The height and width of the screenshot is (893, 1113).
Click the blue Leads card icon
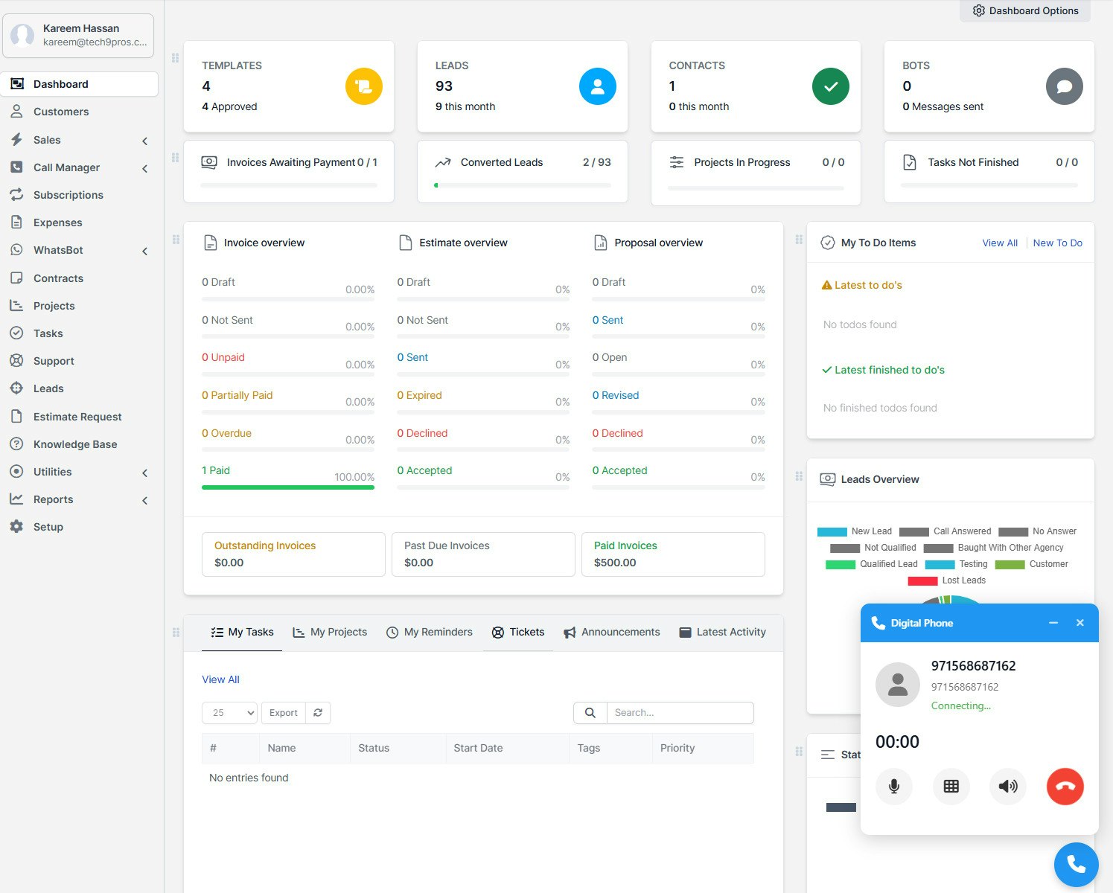(598, 86)
